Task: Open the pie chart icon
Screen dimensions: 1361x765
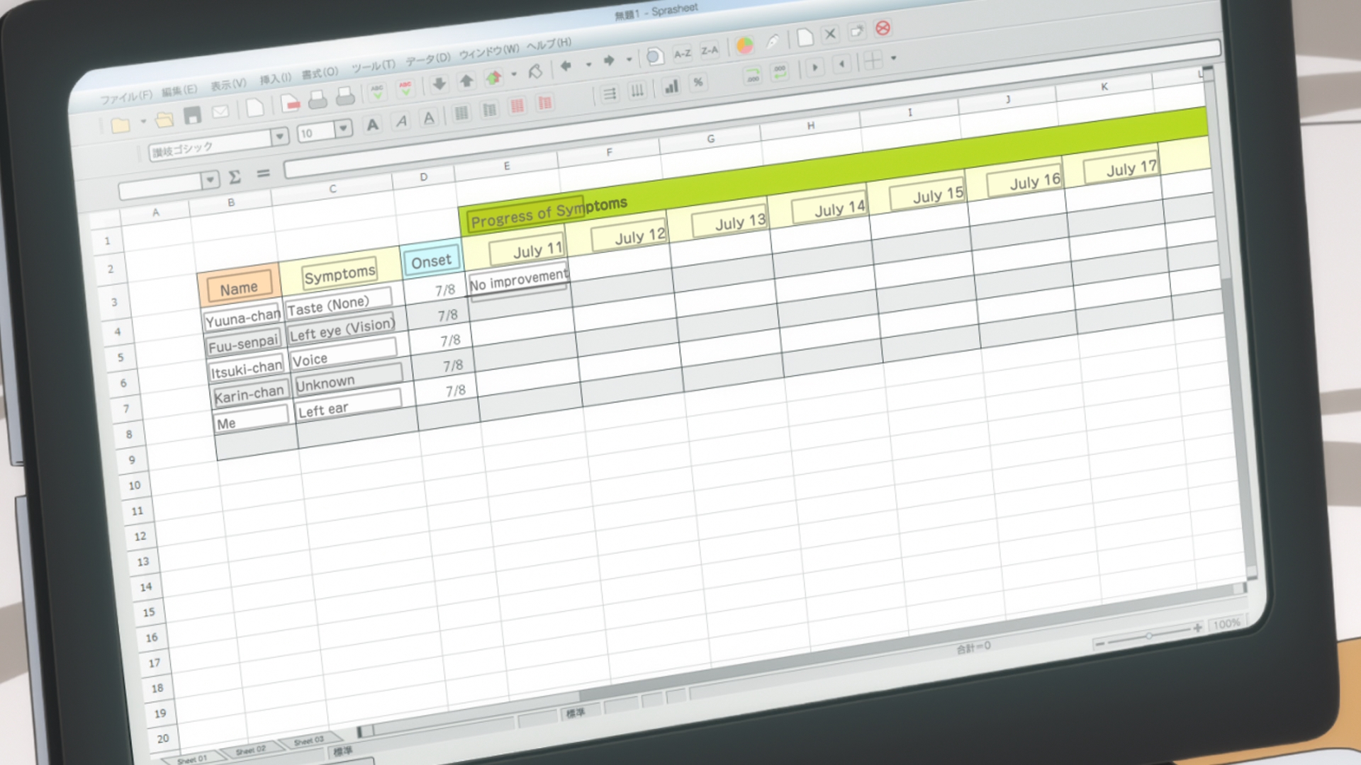Action: [x=744, y=46]
